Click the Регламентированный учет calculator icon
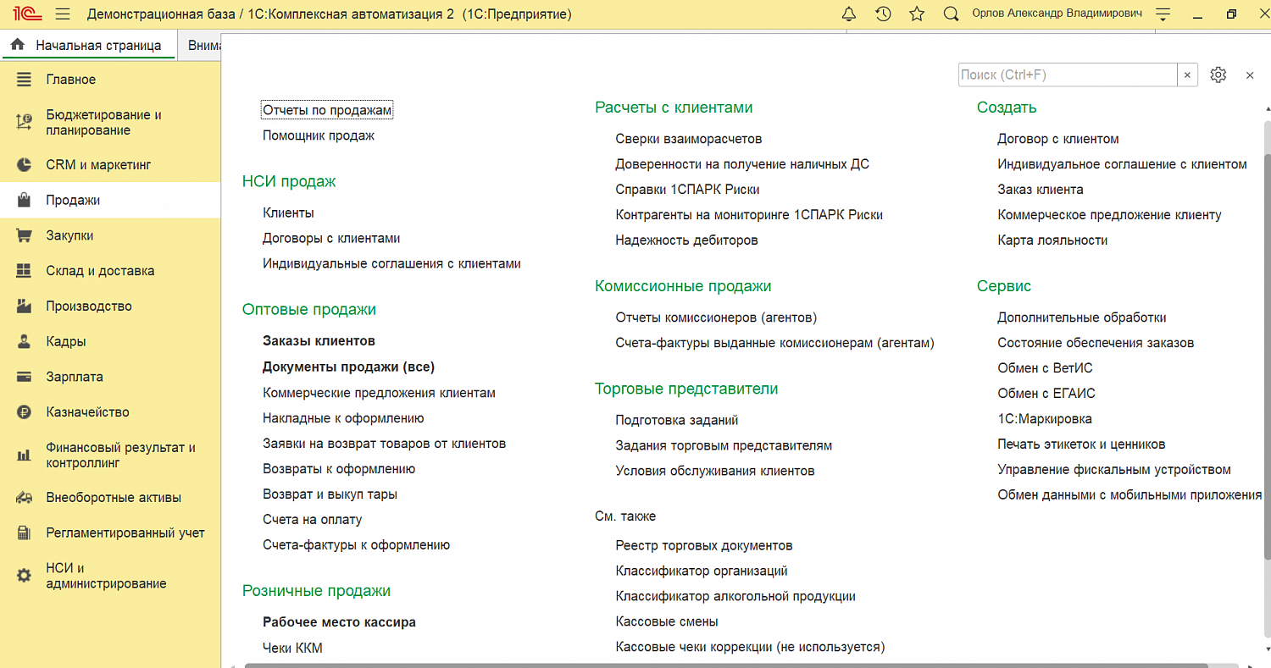 coord(25,533)
